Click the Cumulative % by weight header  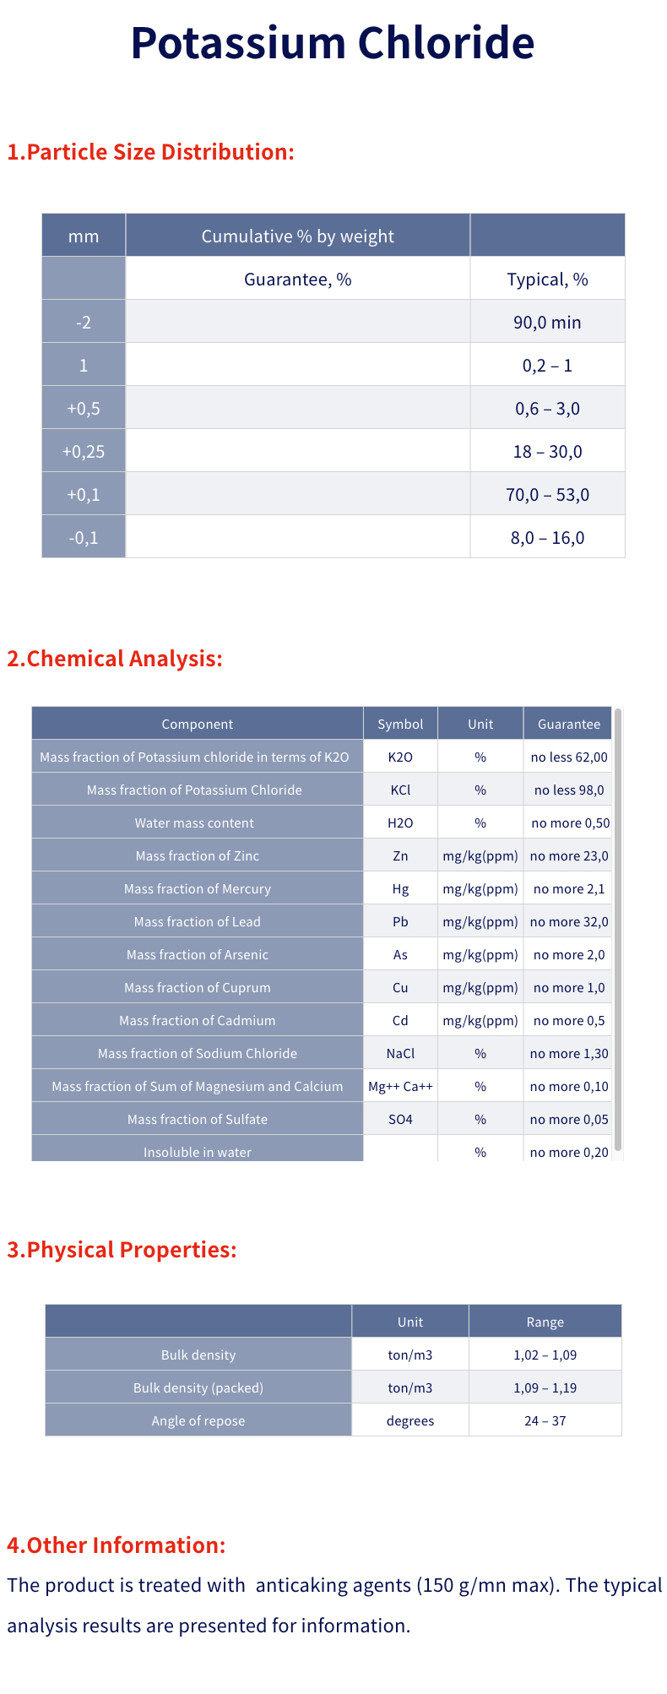(298, 236)
